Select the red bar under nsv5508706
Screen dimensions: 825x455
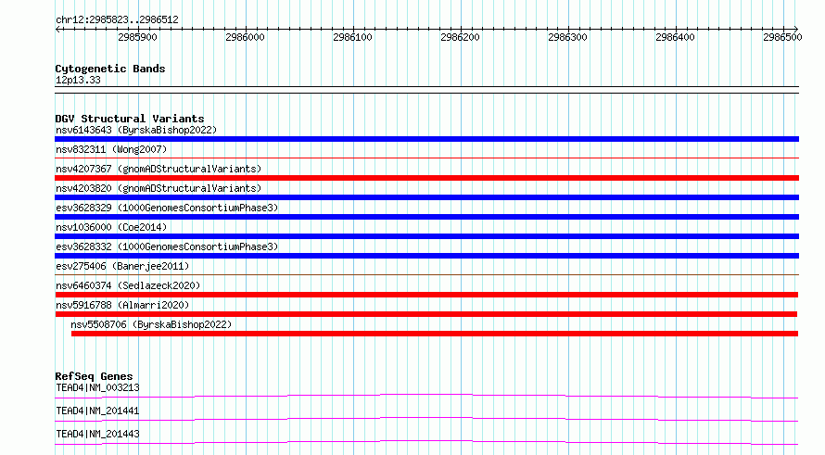(435, 334)
